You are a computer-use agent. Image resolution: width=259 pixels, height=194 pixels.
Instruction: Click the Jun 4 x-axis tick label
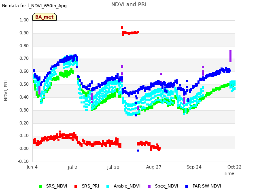tap(32, 167)
